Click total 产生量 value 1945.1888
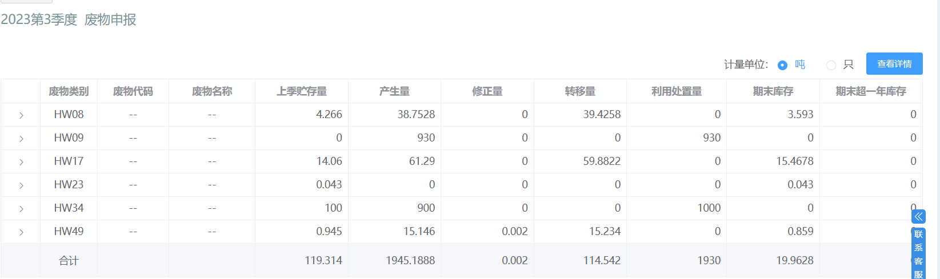 click(410, 261)
